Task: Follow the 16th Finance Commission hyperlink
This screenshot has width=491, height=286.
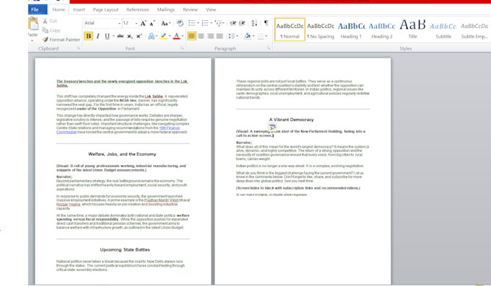Action: click(x=169, y=128)
